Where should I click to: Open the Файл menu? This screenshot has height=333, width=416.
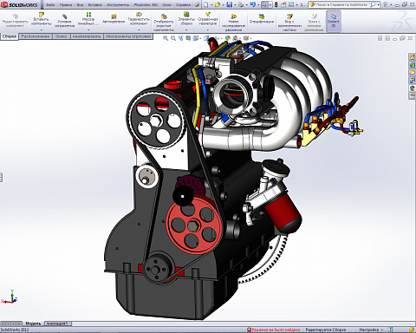(x=50, y=5)
